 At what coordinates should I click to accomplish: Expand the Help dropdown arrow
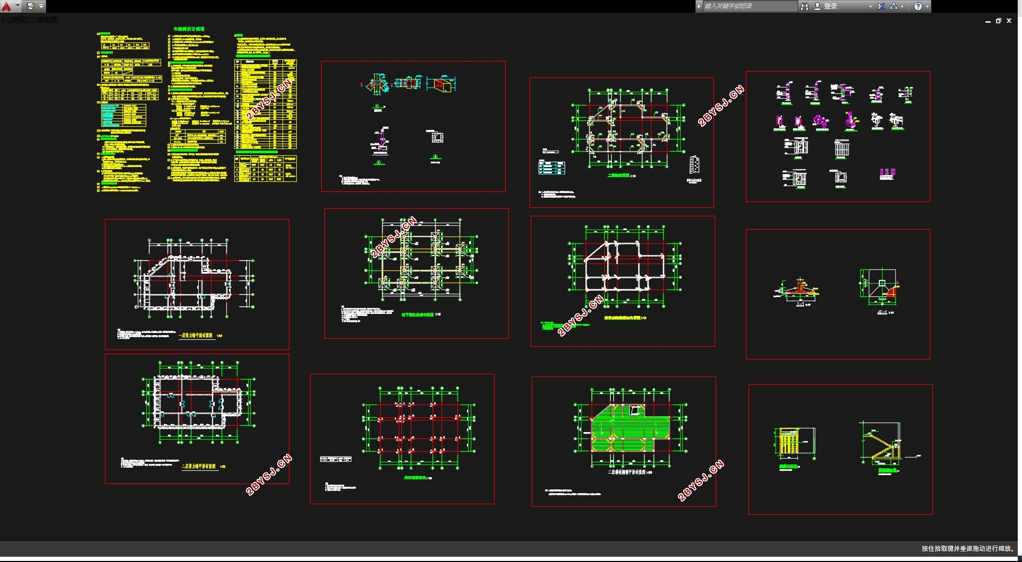tap(927, 7)
